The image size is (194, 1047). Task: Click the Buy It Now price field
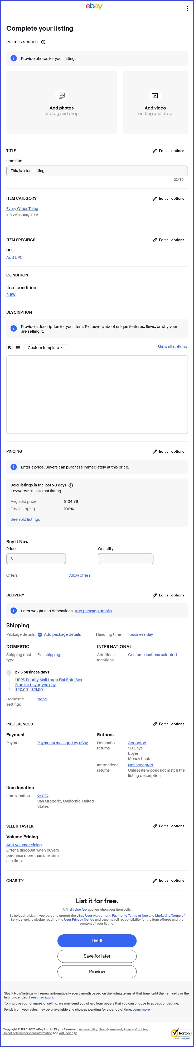36,558
